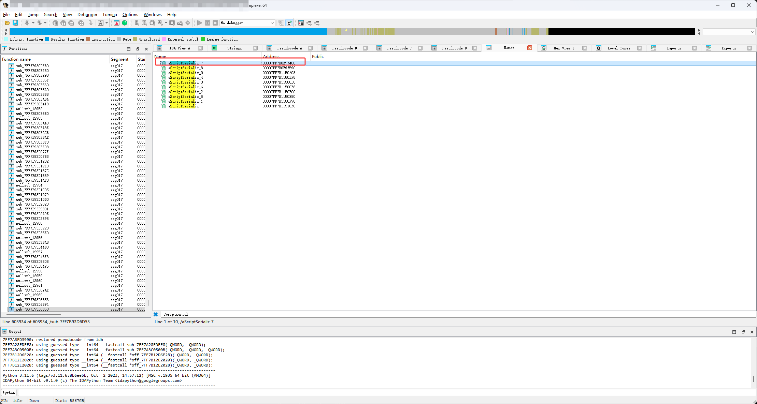This screenshot has width=757, height=404.
Task: Click the blue Regular function legend swatch
Action: point(47,39)
